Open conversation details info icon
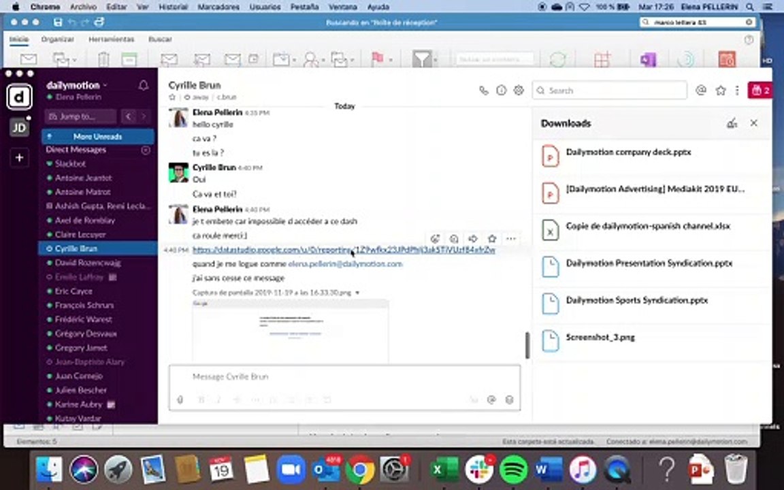This screenshot has width=784, height=490. (x=501, y=91)
